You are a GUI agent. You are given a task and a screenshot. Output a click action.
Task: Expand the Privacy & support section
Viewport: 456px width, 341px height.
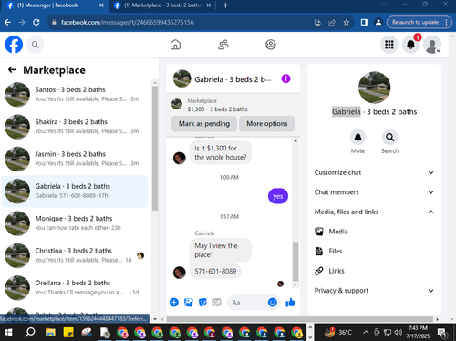pyautogui.click(x=374, y=291)
